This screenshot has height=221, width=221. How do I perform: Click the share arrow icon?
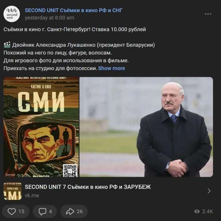[x=70, y=211]
